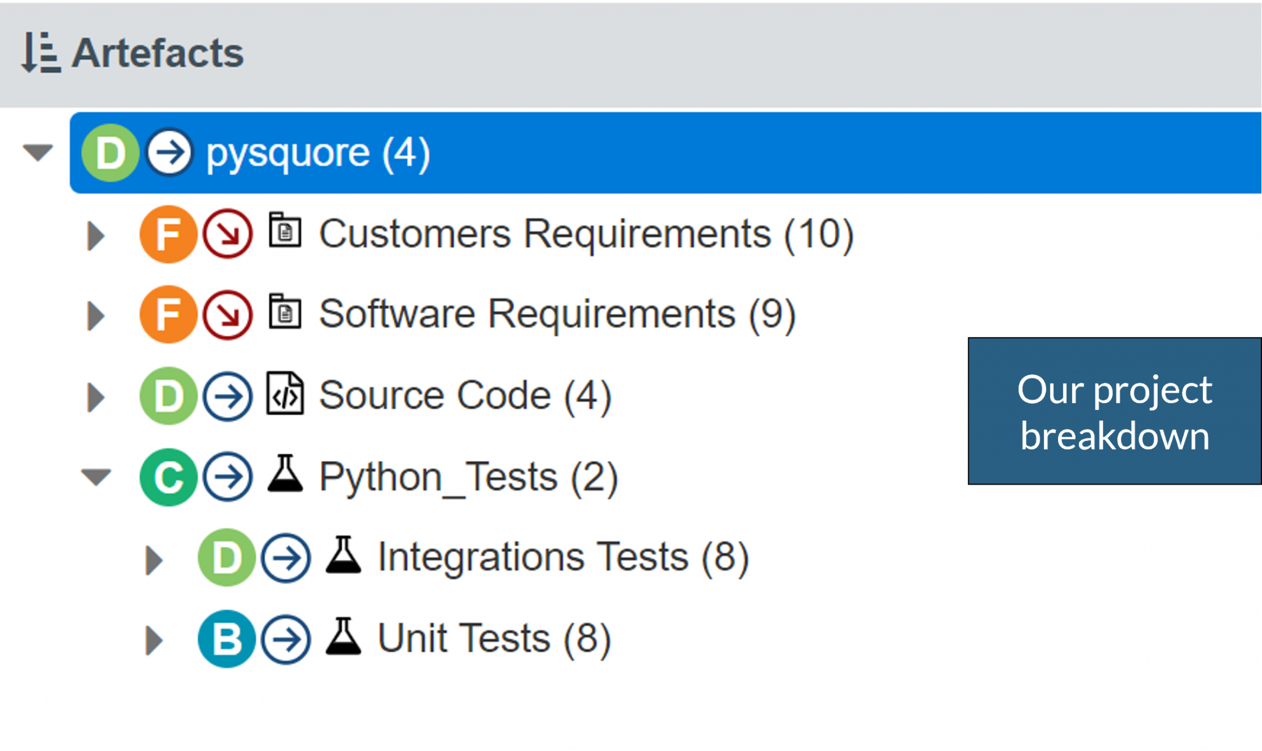Click the red down-arrow icon on Software Requirements
1262x751 pixels.
pos(227,314)
